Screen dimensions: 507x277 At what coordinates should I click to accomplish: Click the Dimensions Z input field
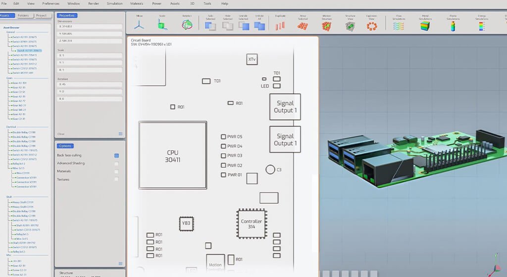(x=90, y=41)
